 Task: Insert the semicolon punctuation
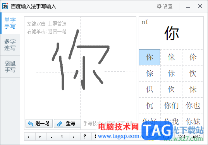coord(64,136)
